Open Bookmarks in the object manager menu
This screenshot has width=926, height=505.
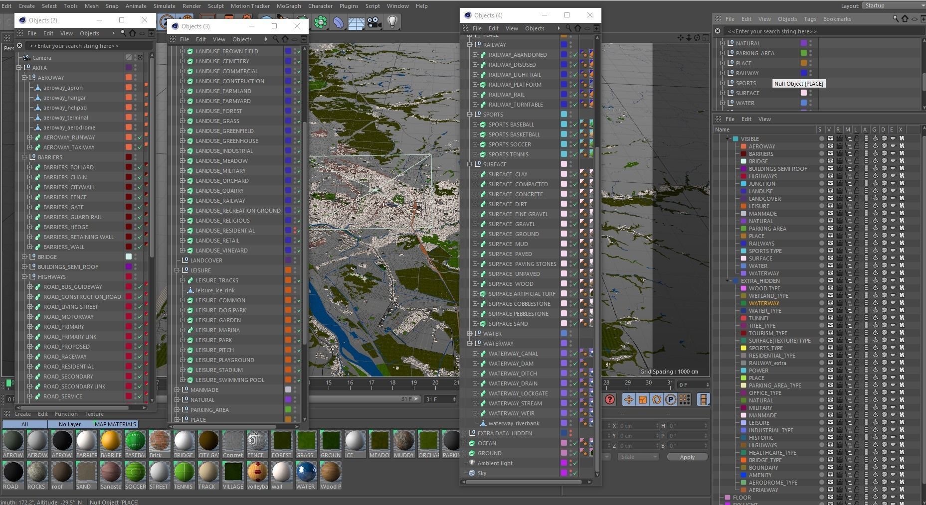[x=837, y=19]
